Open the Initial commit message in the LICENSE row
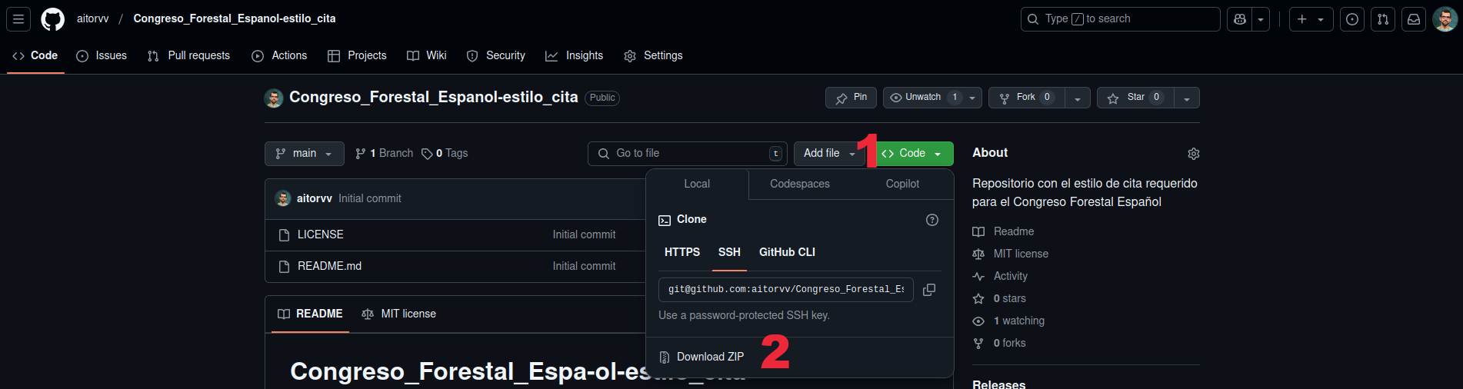1463x389 pixels. click(584, 234)
